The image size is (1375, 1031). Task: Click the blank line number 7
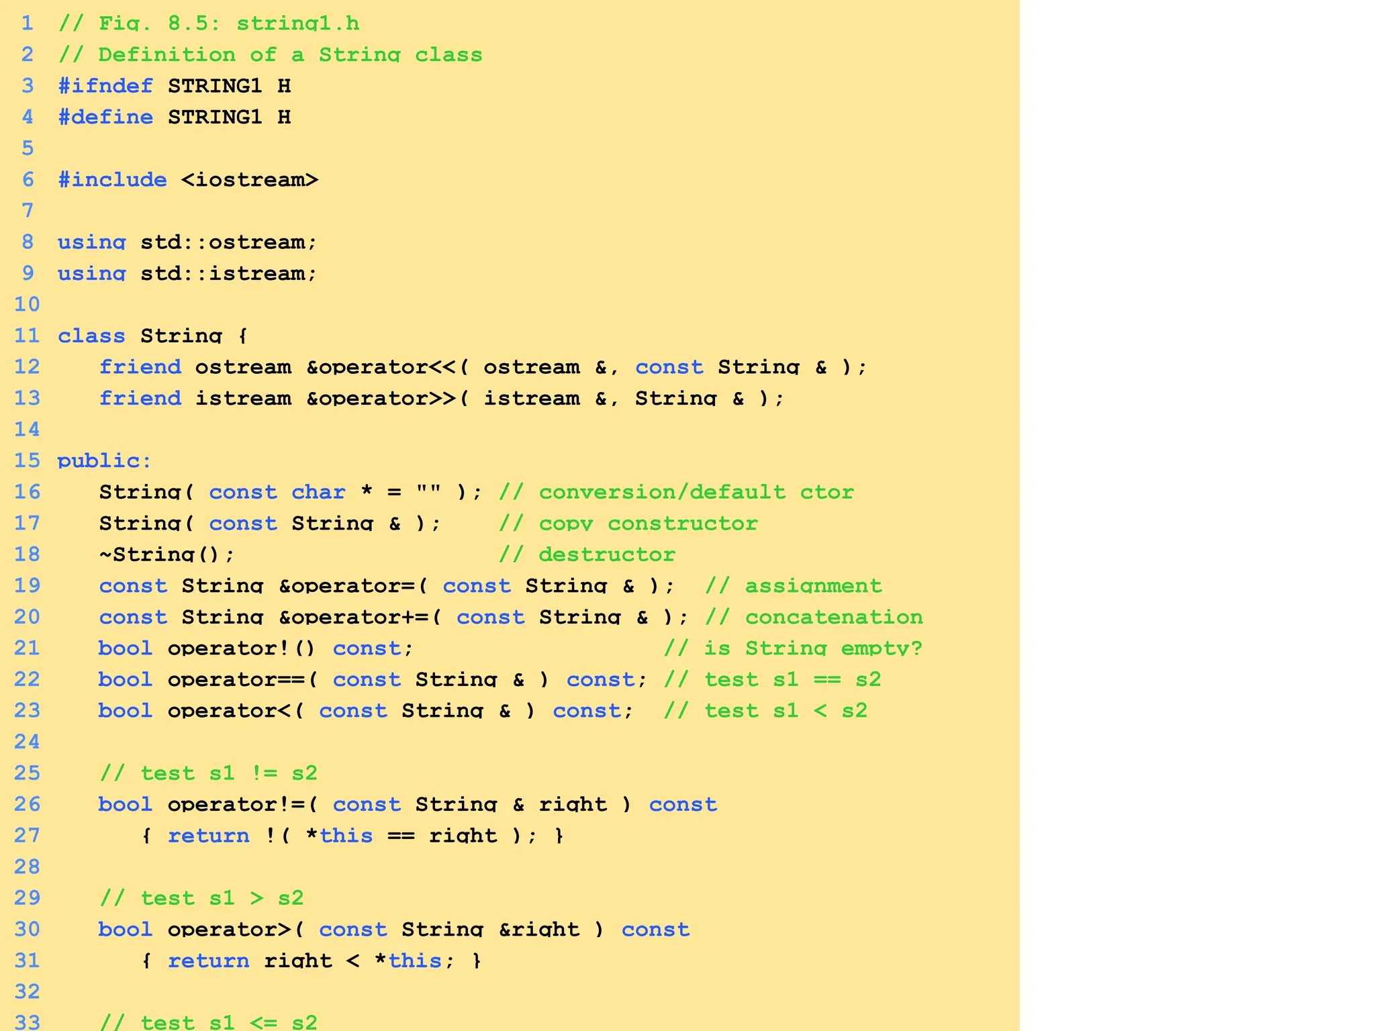[x=27, y=211]
